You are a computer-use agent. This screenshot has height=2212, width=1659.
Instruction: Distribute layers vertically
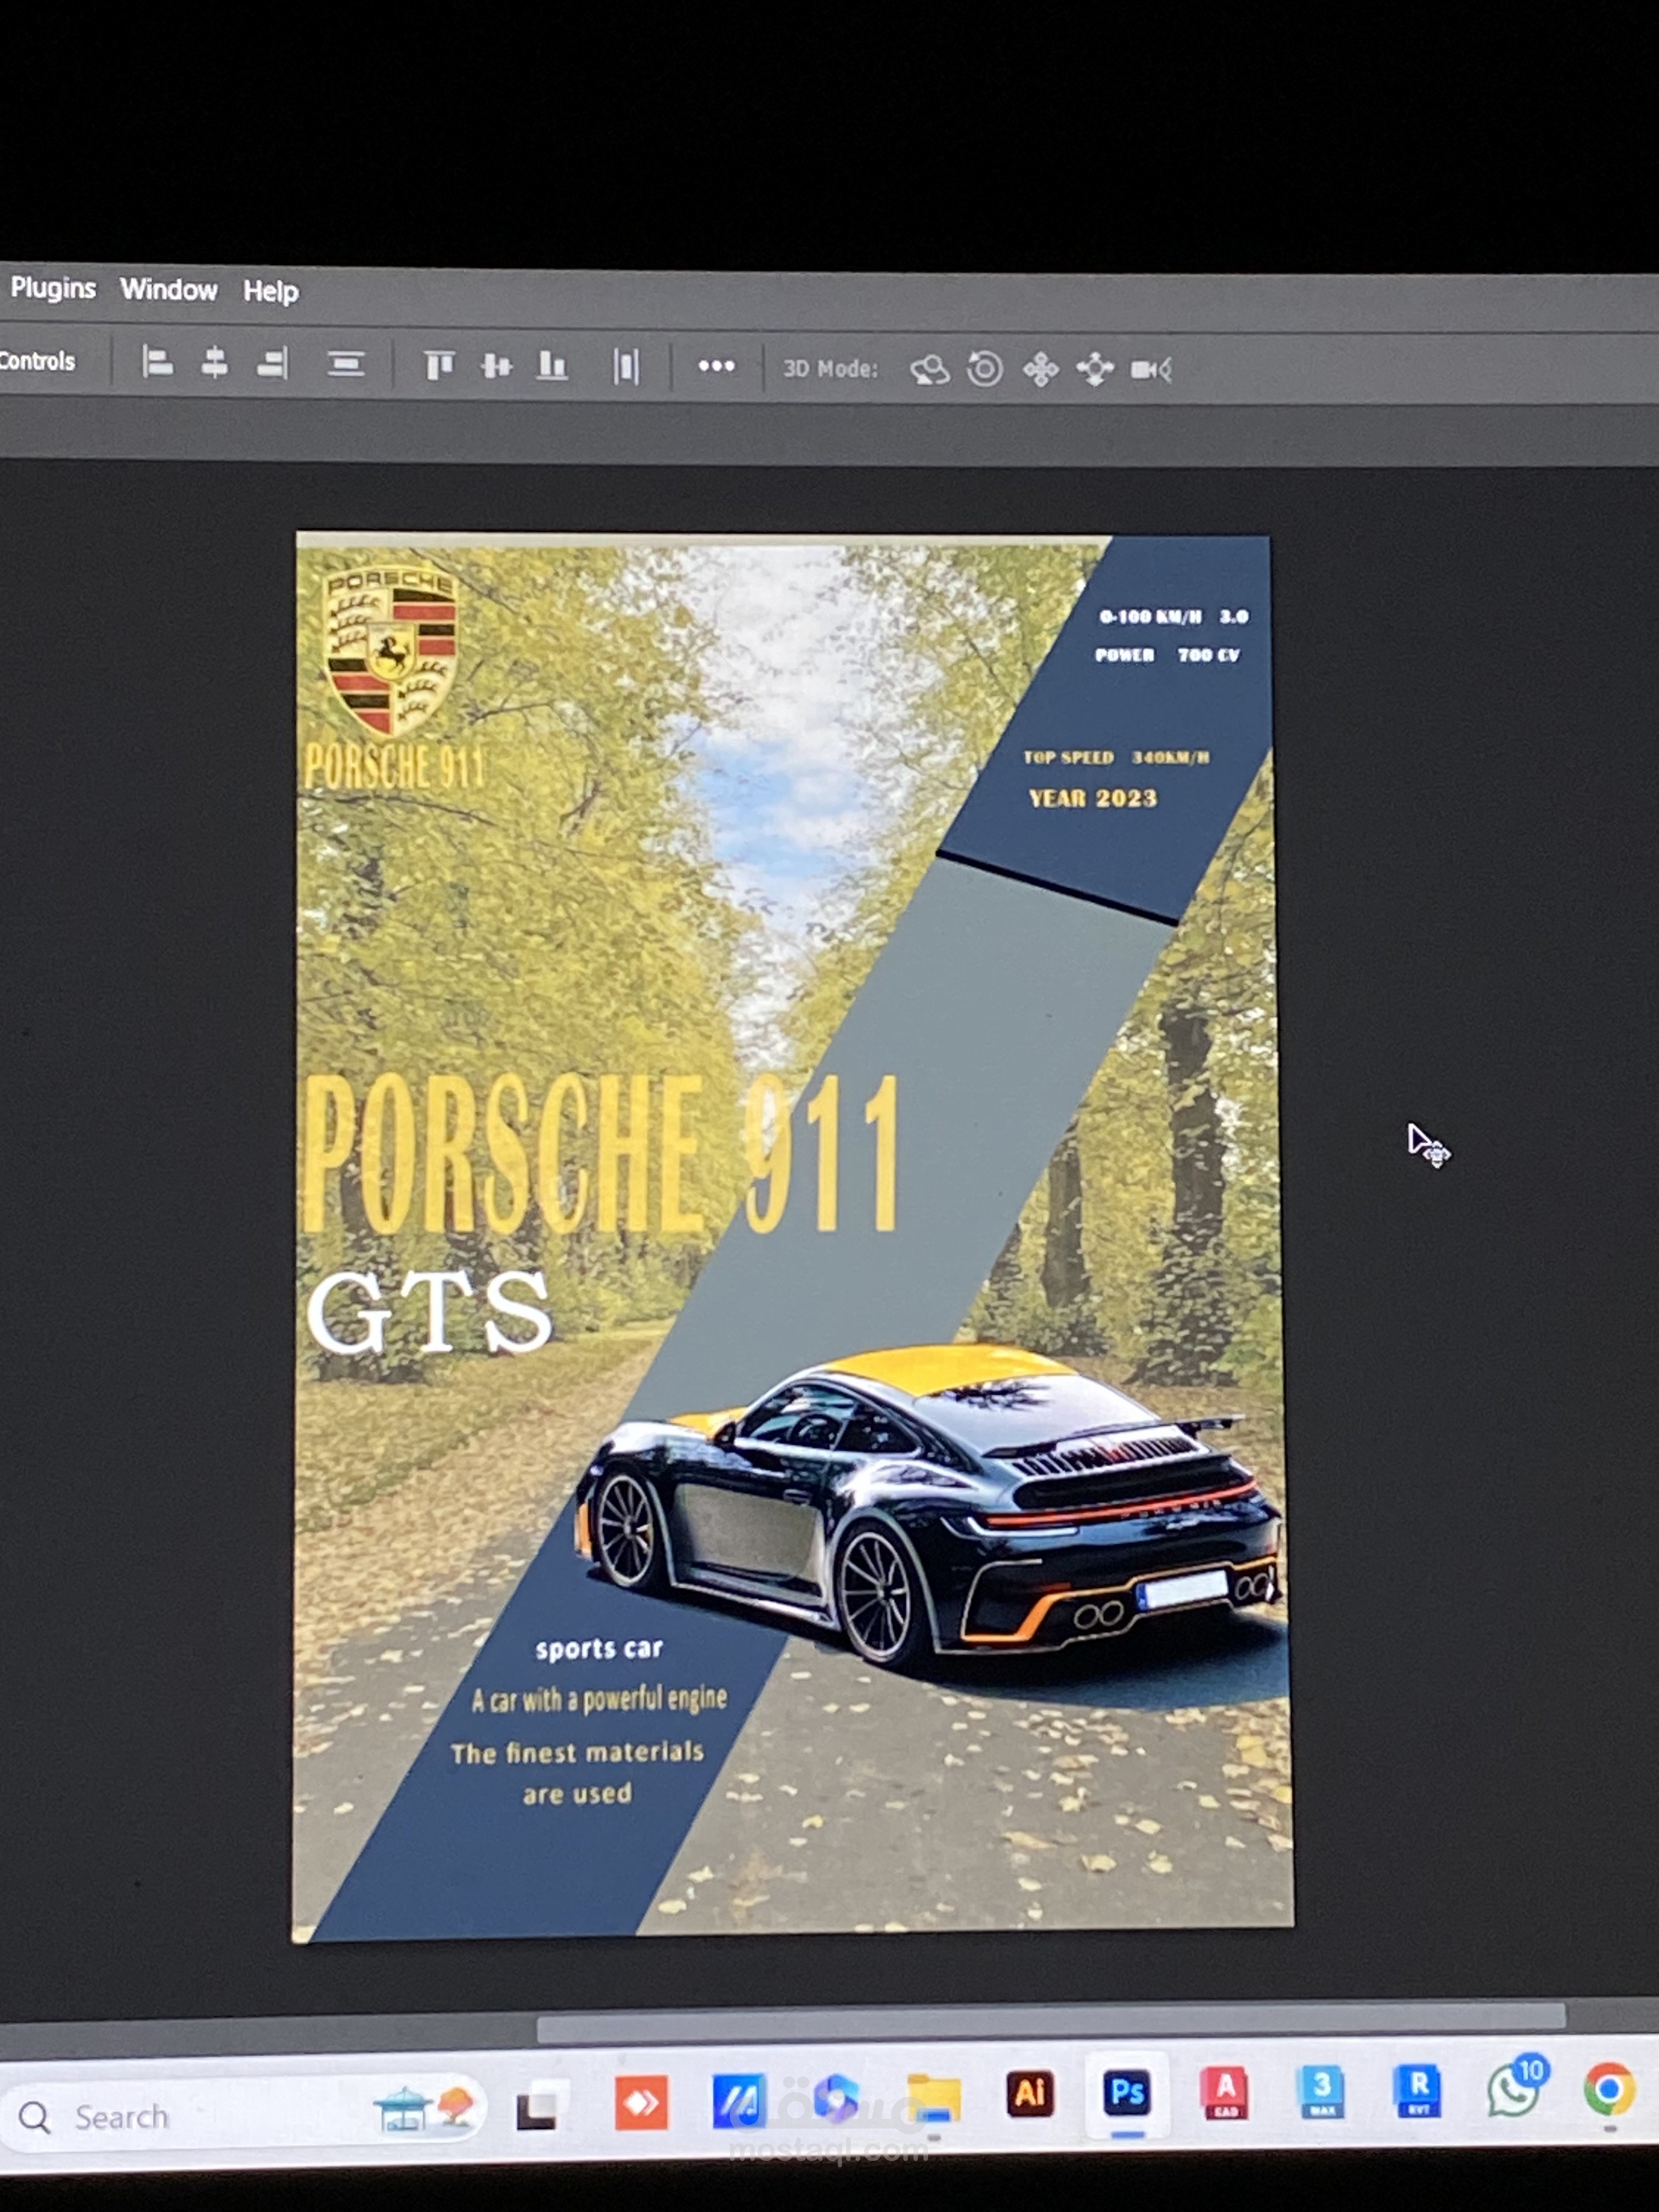[x=346, y=364]
